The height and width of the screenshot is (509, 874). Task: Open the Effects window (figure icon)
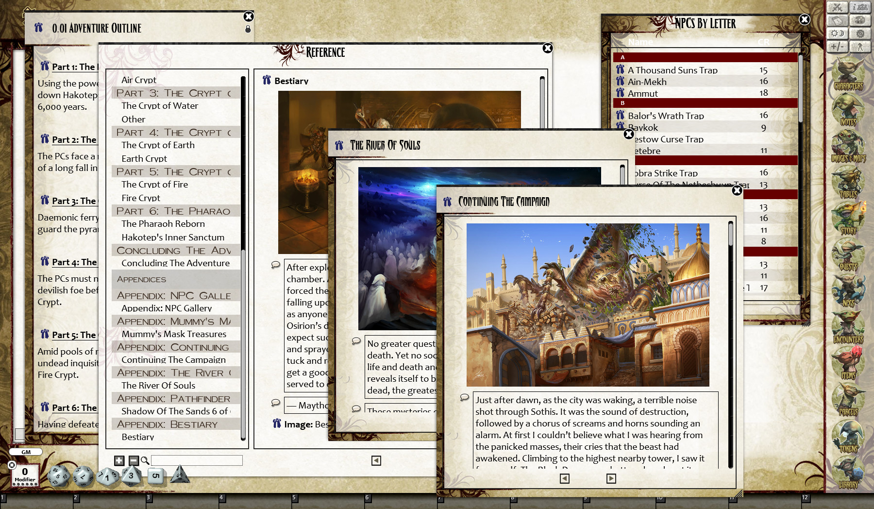[x=859, y=46]
